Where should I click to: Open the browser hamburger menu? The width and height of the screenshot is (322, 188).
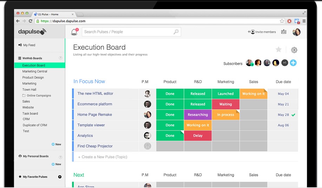[304, 21]
